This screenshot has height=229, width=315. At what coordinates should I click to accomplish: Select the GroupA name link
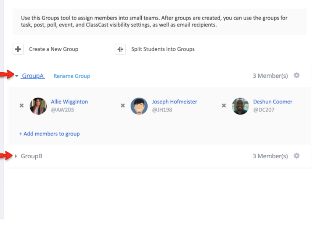(33, 76)
